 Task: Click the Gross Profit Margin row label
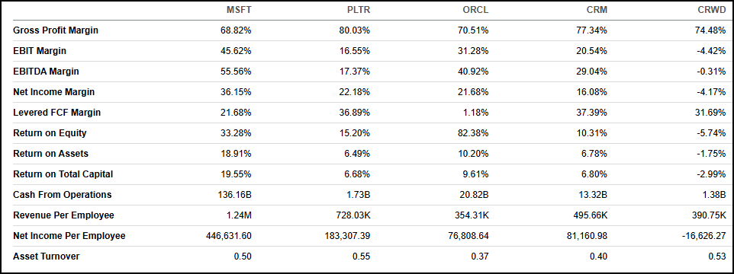56,30
